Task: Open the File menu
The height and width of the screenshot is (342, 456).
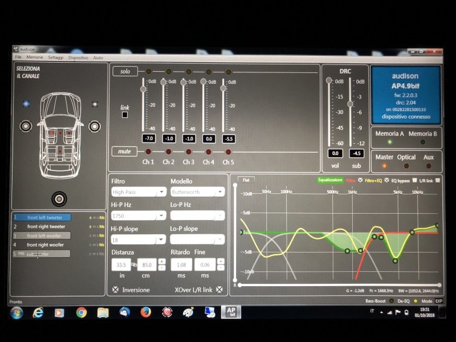Action: point(18,57)
